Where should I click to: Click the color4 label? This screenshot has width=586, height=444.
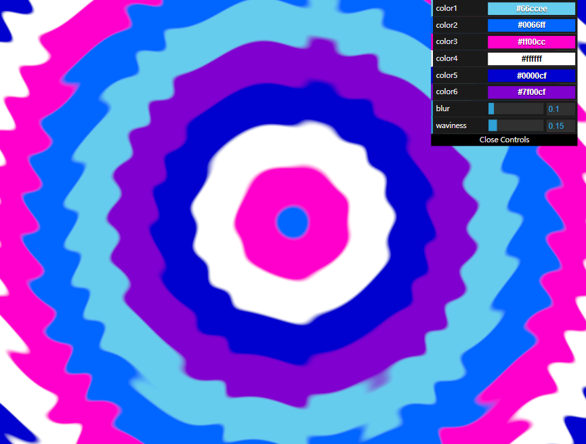[446, 58]
